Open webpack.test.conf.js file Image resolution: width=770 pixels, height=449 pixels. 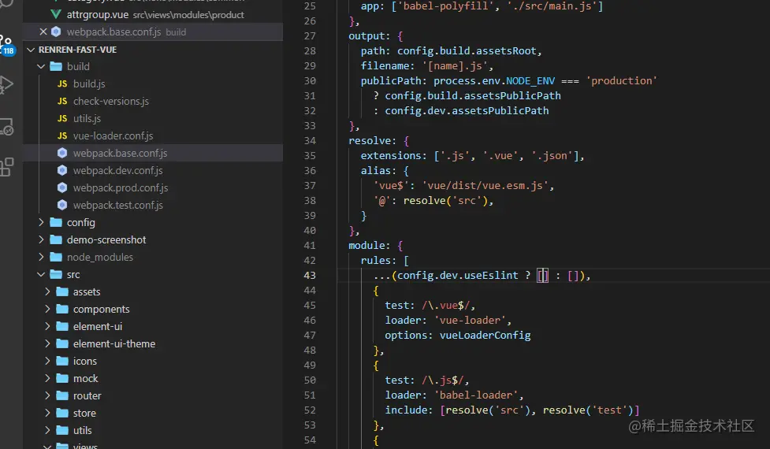pos(118,205)
